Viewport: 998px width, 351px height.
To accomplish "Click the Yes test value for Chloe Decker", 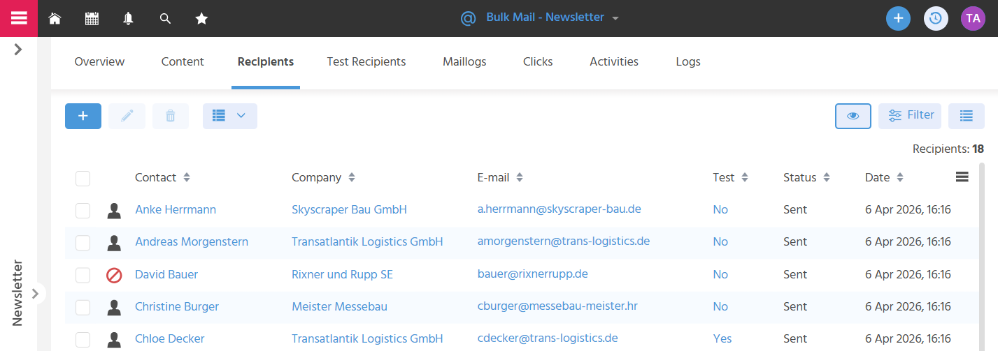I will (722, 338).
